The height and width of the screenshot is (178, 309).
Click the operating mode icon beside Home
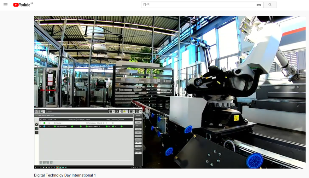pos(41,111)
